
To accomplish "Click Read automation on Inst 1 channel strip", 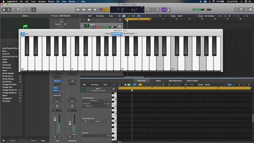I will (57, 101).
